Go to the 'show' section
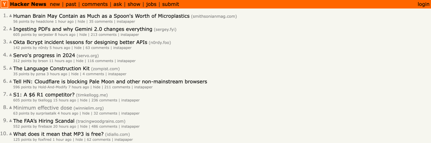The image size is (431, 143). point(134,4)
